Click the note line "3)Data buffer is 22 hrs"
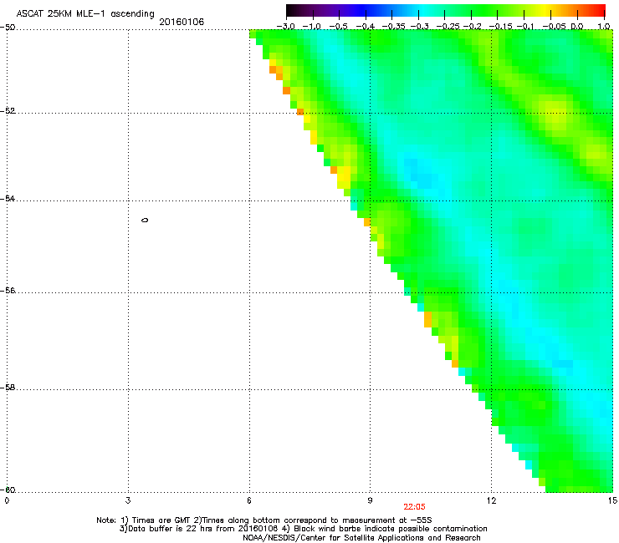 [x=303, y=529]
